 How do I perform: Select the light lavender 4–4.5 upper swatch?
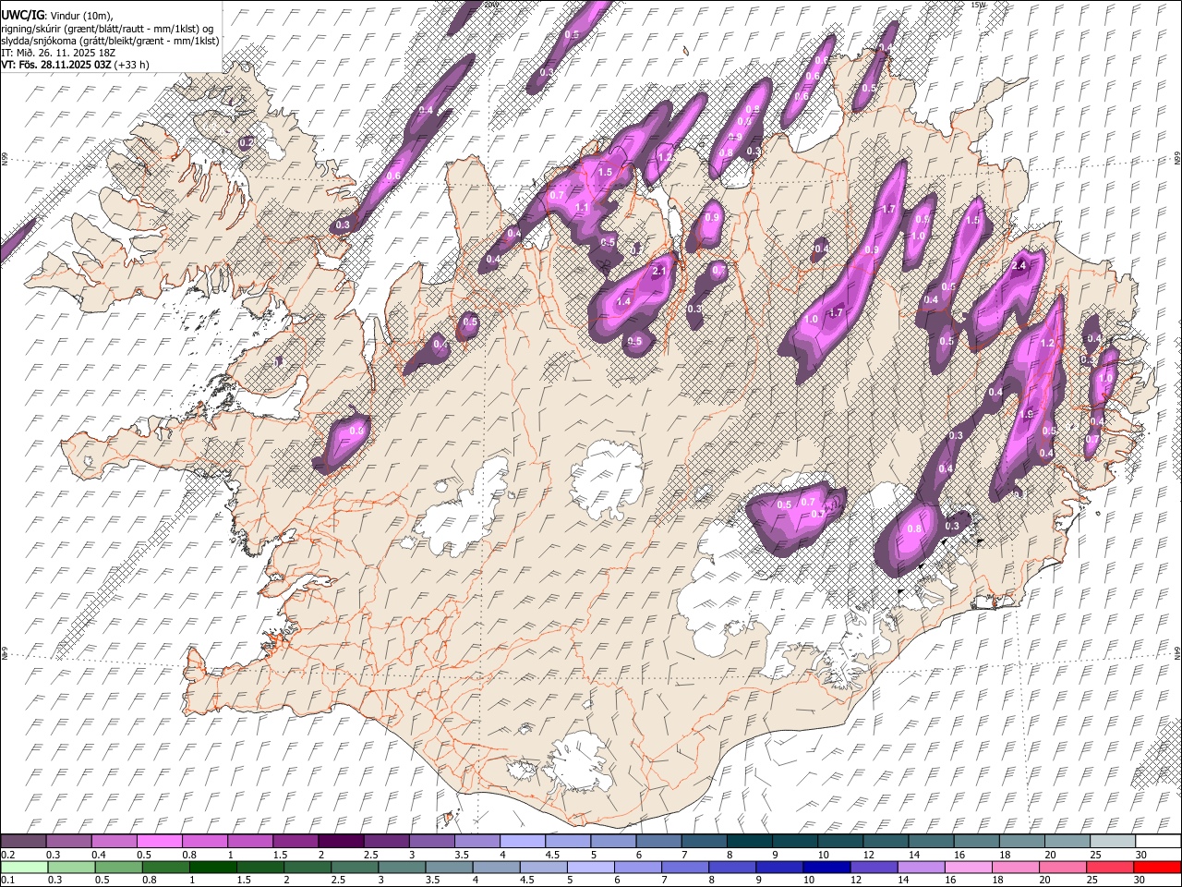522,841
